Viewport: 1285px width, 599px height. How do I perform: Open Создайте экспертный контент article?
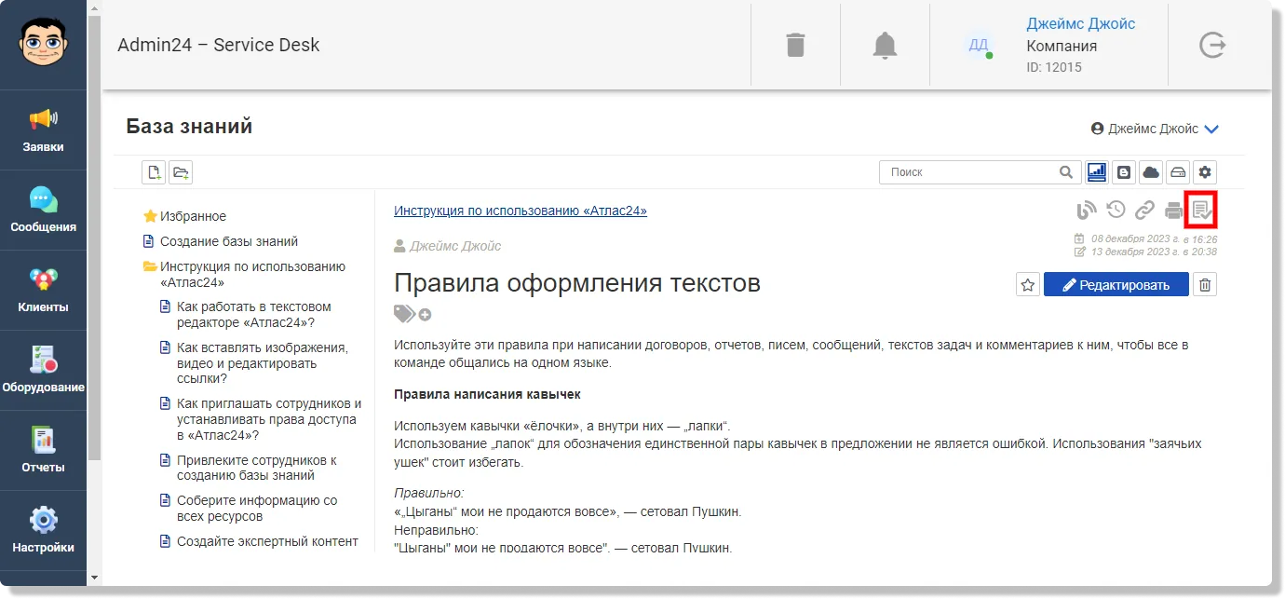pos(267,541)
